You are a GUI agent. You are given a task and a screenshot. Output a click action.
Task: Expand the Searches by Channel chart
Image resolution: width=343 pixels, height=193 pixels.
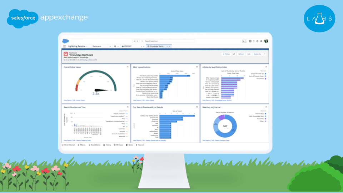click(x=266, y=107)
